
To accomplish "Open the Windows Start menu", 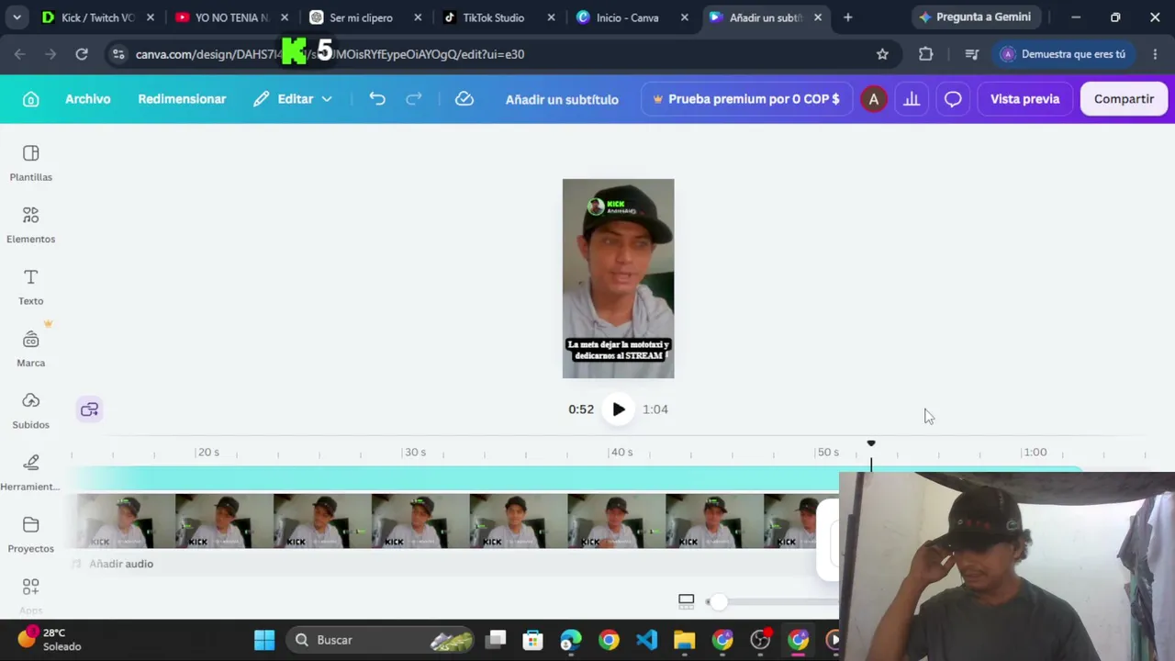I will click(264, 640).
